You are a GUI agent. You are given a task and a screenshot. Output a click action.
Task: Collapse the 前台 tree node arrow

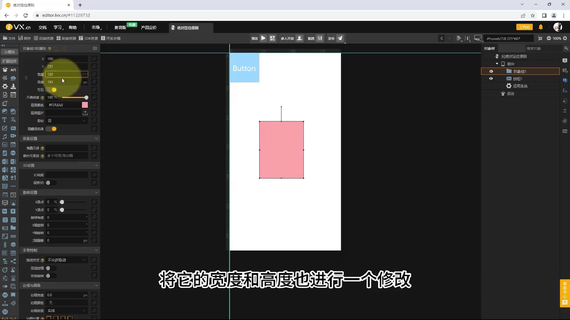click(x=497, y=64)
